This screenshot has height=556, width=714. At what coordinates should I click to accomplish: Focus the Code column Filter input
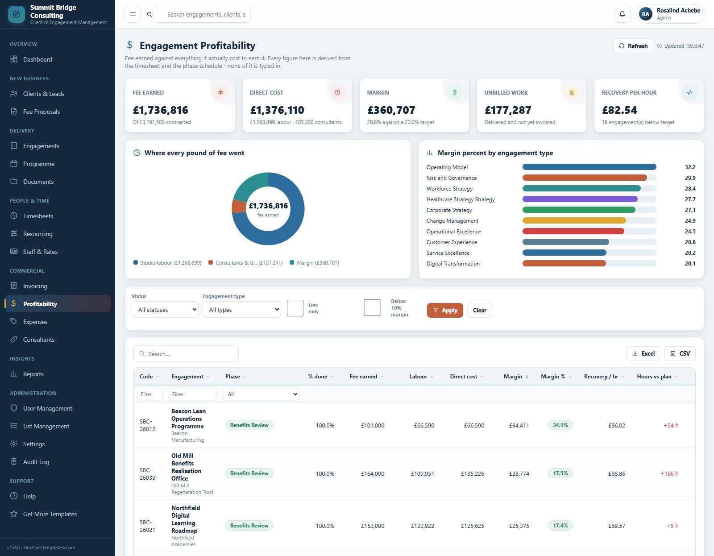(x=149, y=394)
